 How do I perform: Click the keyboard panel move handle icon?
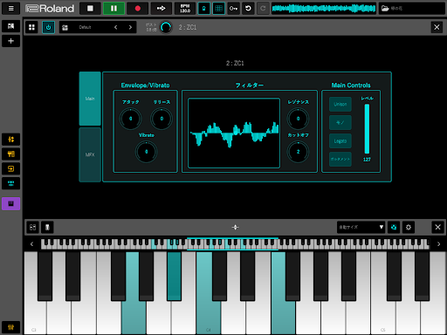tap(235, 227)
